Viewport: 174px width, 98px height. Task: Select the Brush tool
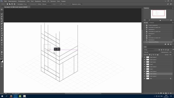pos(2,26)
